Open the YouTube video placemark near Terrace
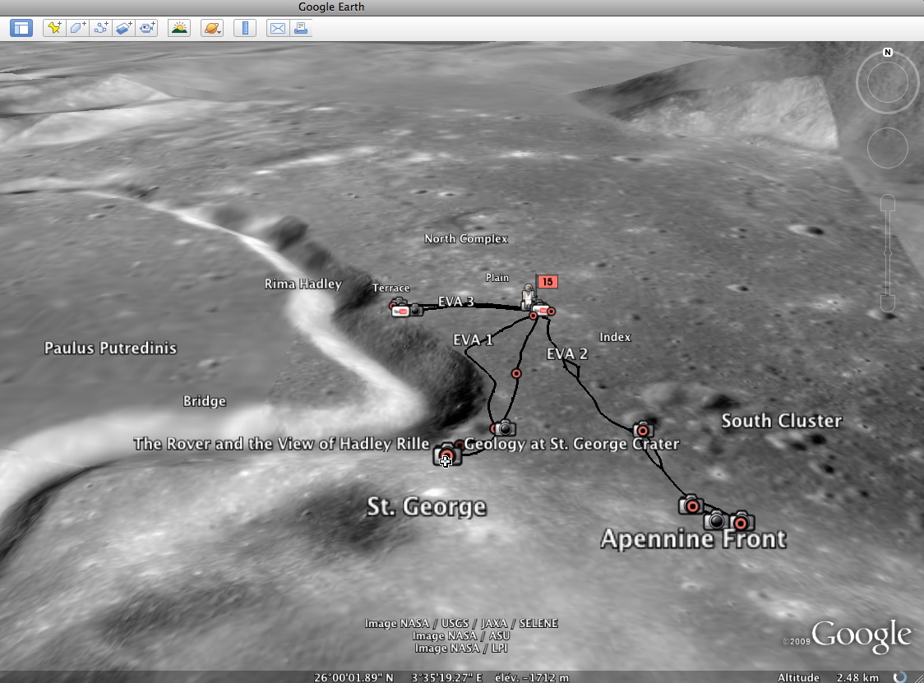 [x=400, y=311]
